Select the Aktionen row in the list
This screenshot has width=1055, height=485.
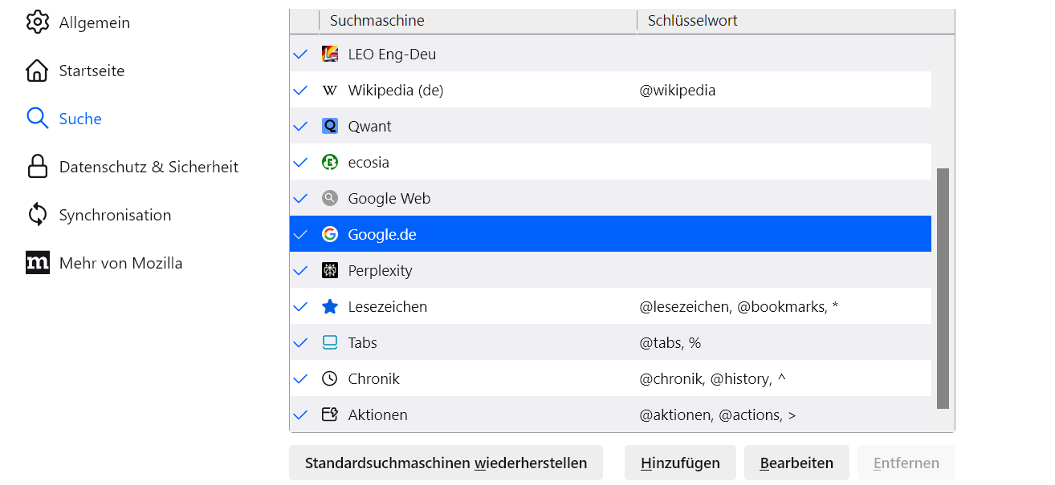[482, 415]
